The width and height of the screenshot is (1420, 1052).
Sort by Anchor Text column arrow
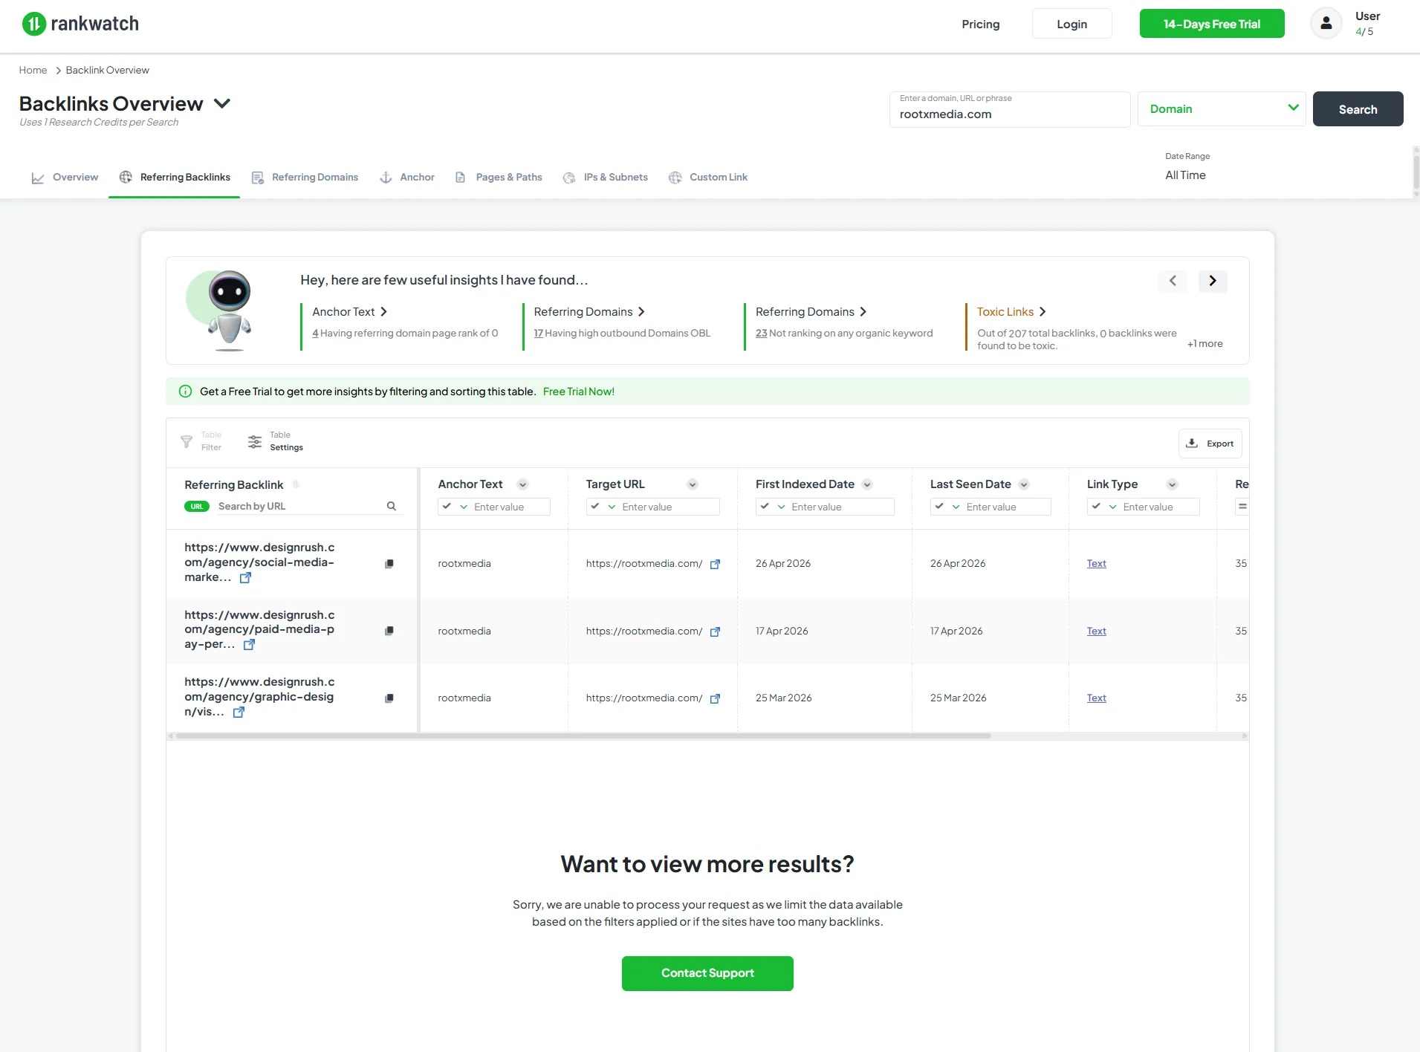pos(523,484)
